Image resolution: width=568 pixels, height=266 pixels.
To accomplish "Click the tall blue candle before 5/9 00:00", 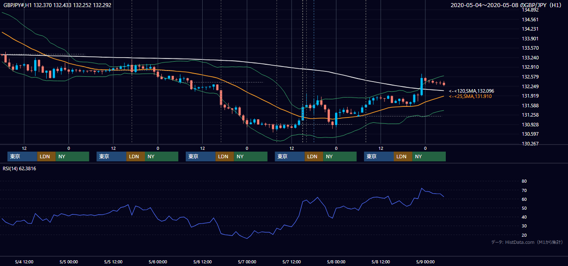I will [x=421, y=86].
